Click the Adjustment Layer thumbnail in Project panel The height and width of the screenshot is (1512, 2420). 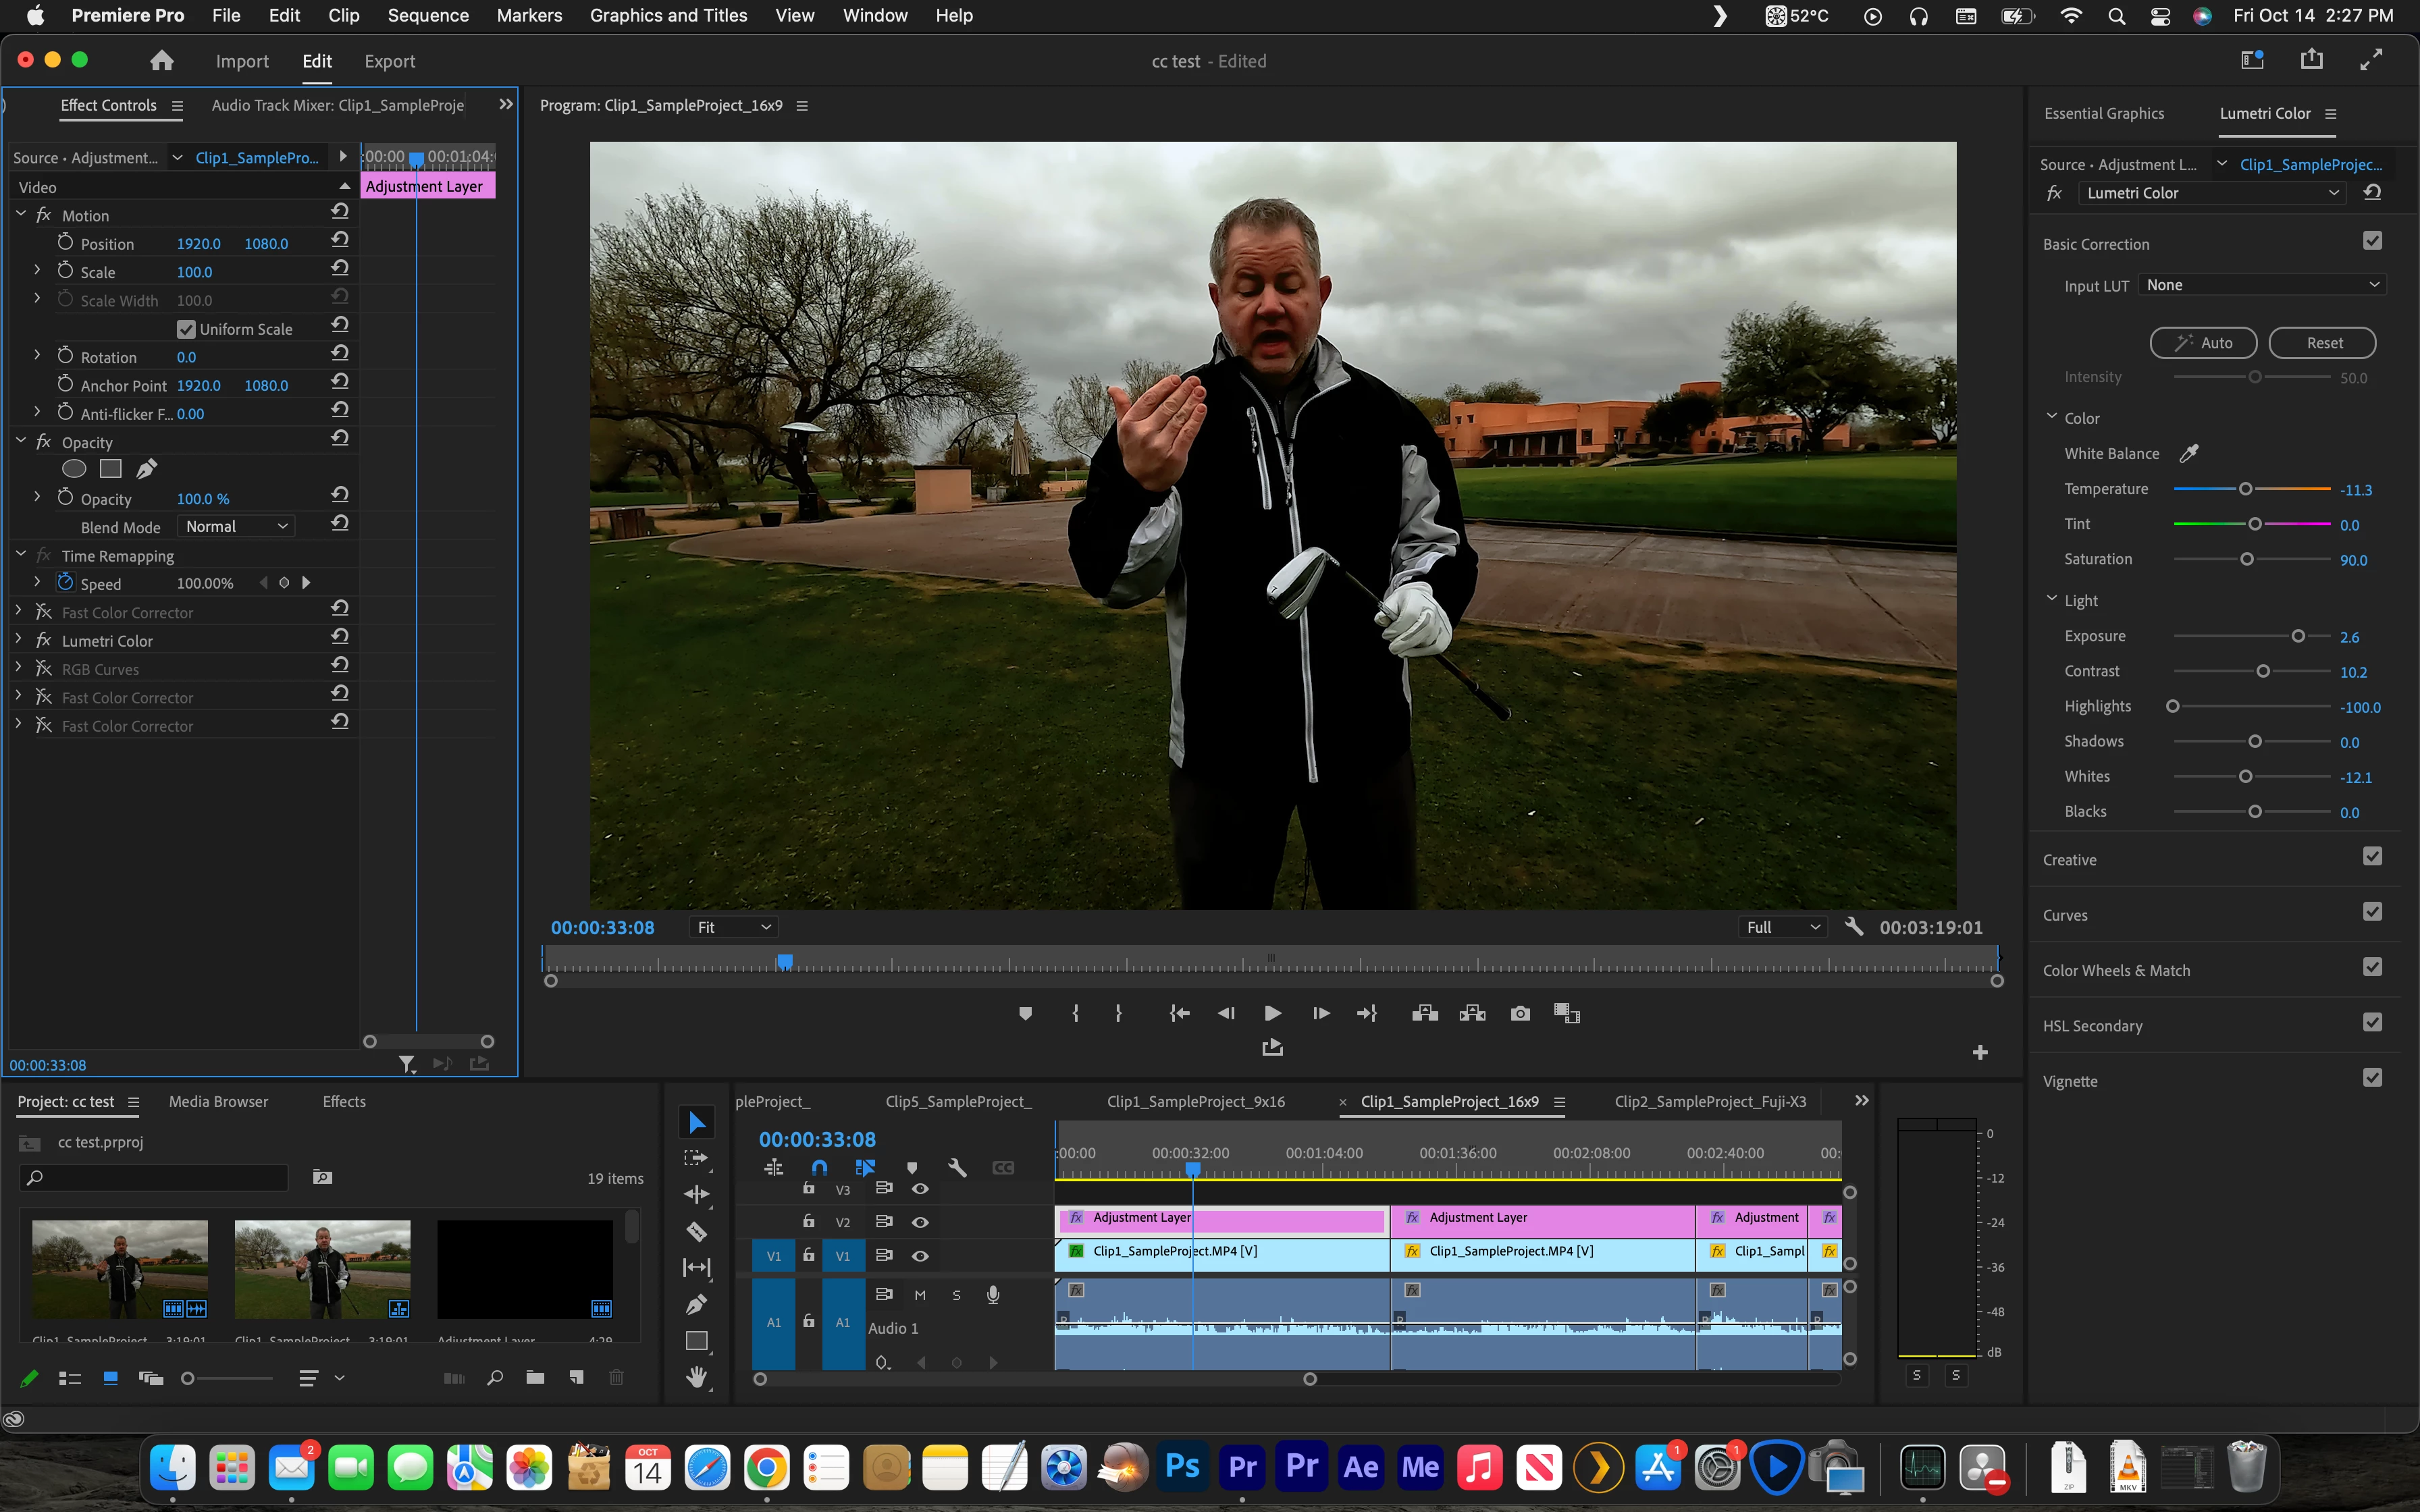point(525,1269)
